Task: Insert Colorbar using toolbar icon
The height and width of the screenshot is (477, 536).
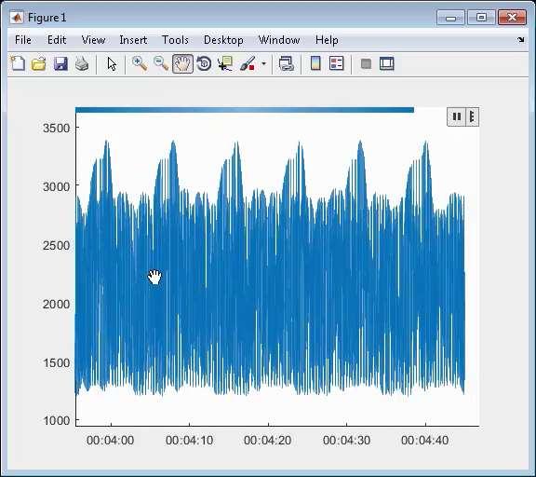Action: (315, 63)
